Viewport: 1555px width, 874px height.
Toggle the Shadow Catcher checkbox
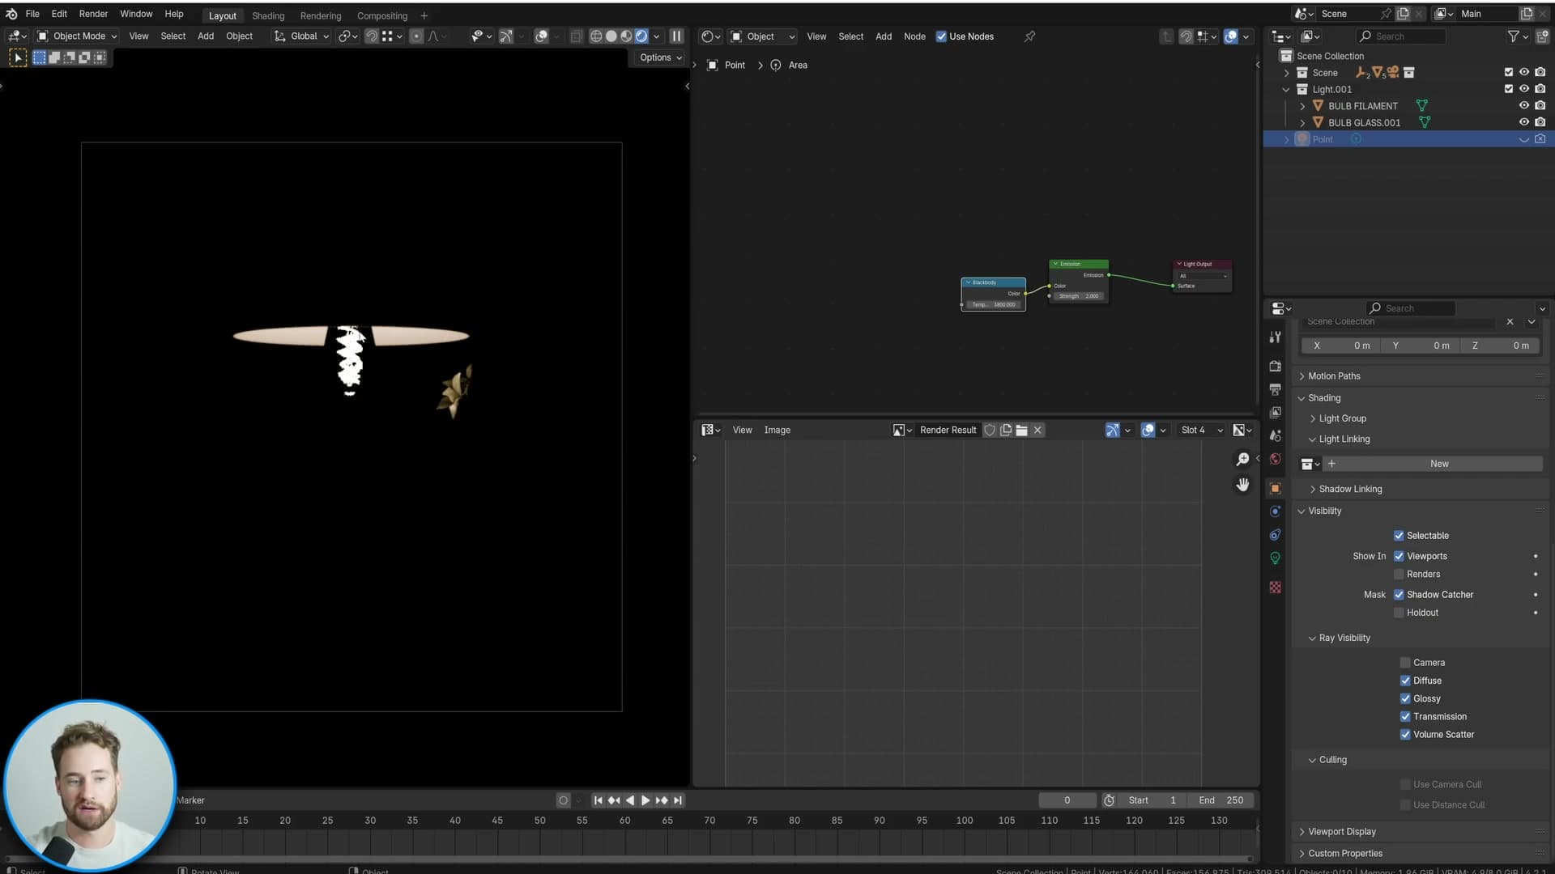pos(1399,595)
